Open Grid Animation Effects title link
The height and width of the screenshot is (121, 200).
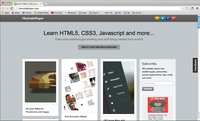76,117
